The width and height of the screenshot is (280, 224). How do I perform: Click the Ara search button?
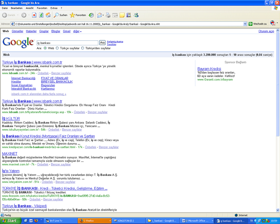(102, 43)
